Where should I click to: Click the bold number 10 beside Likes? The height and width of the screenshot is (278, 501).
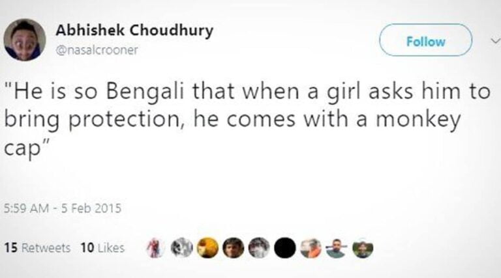pos(87,247)
